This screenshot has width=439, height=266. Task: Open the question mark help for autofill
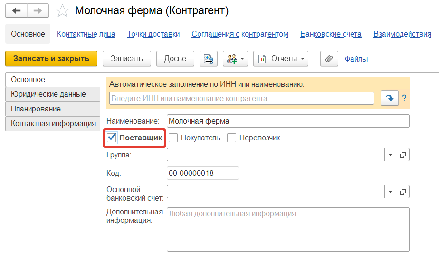point(404,98)
